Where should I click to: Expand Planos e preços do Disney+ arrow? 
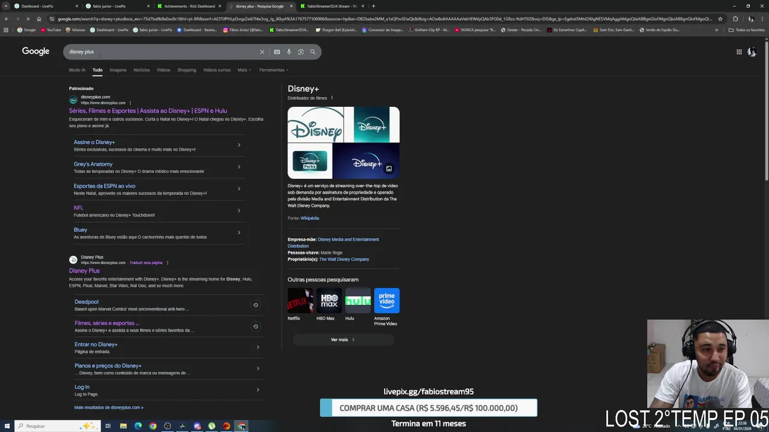pyautogui.click(x=258, y=368)
